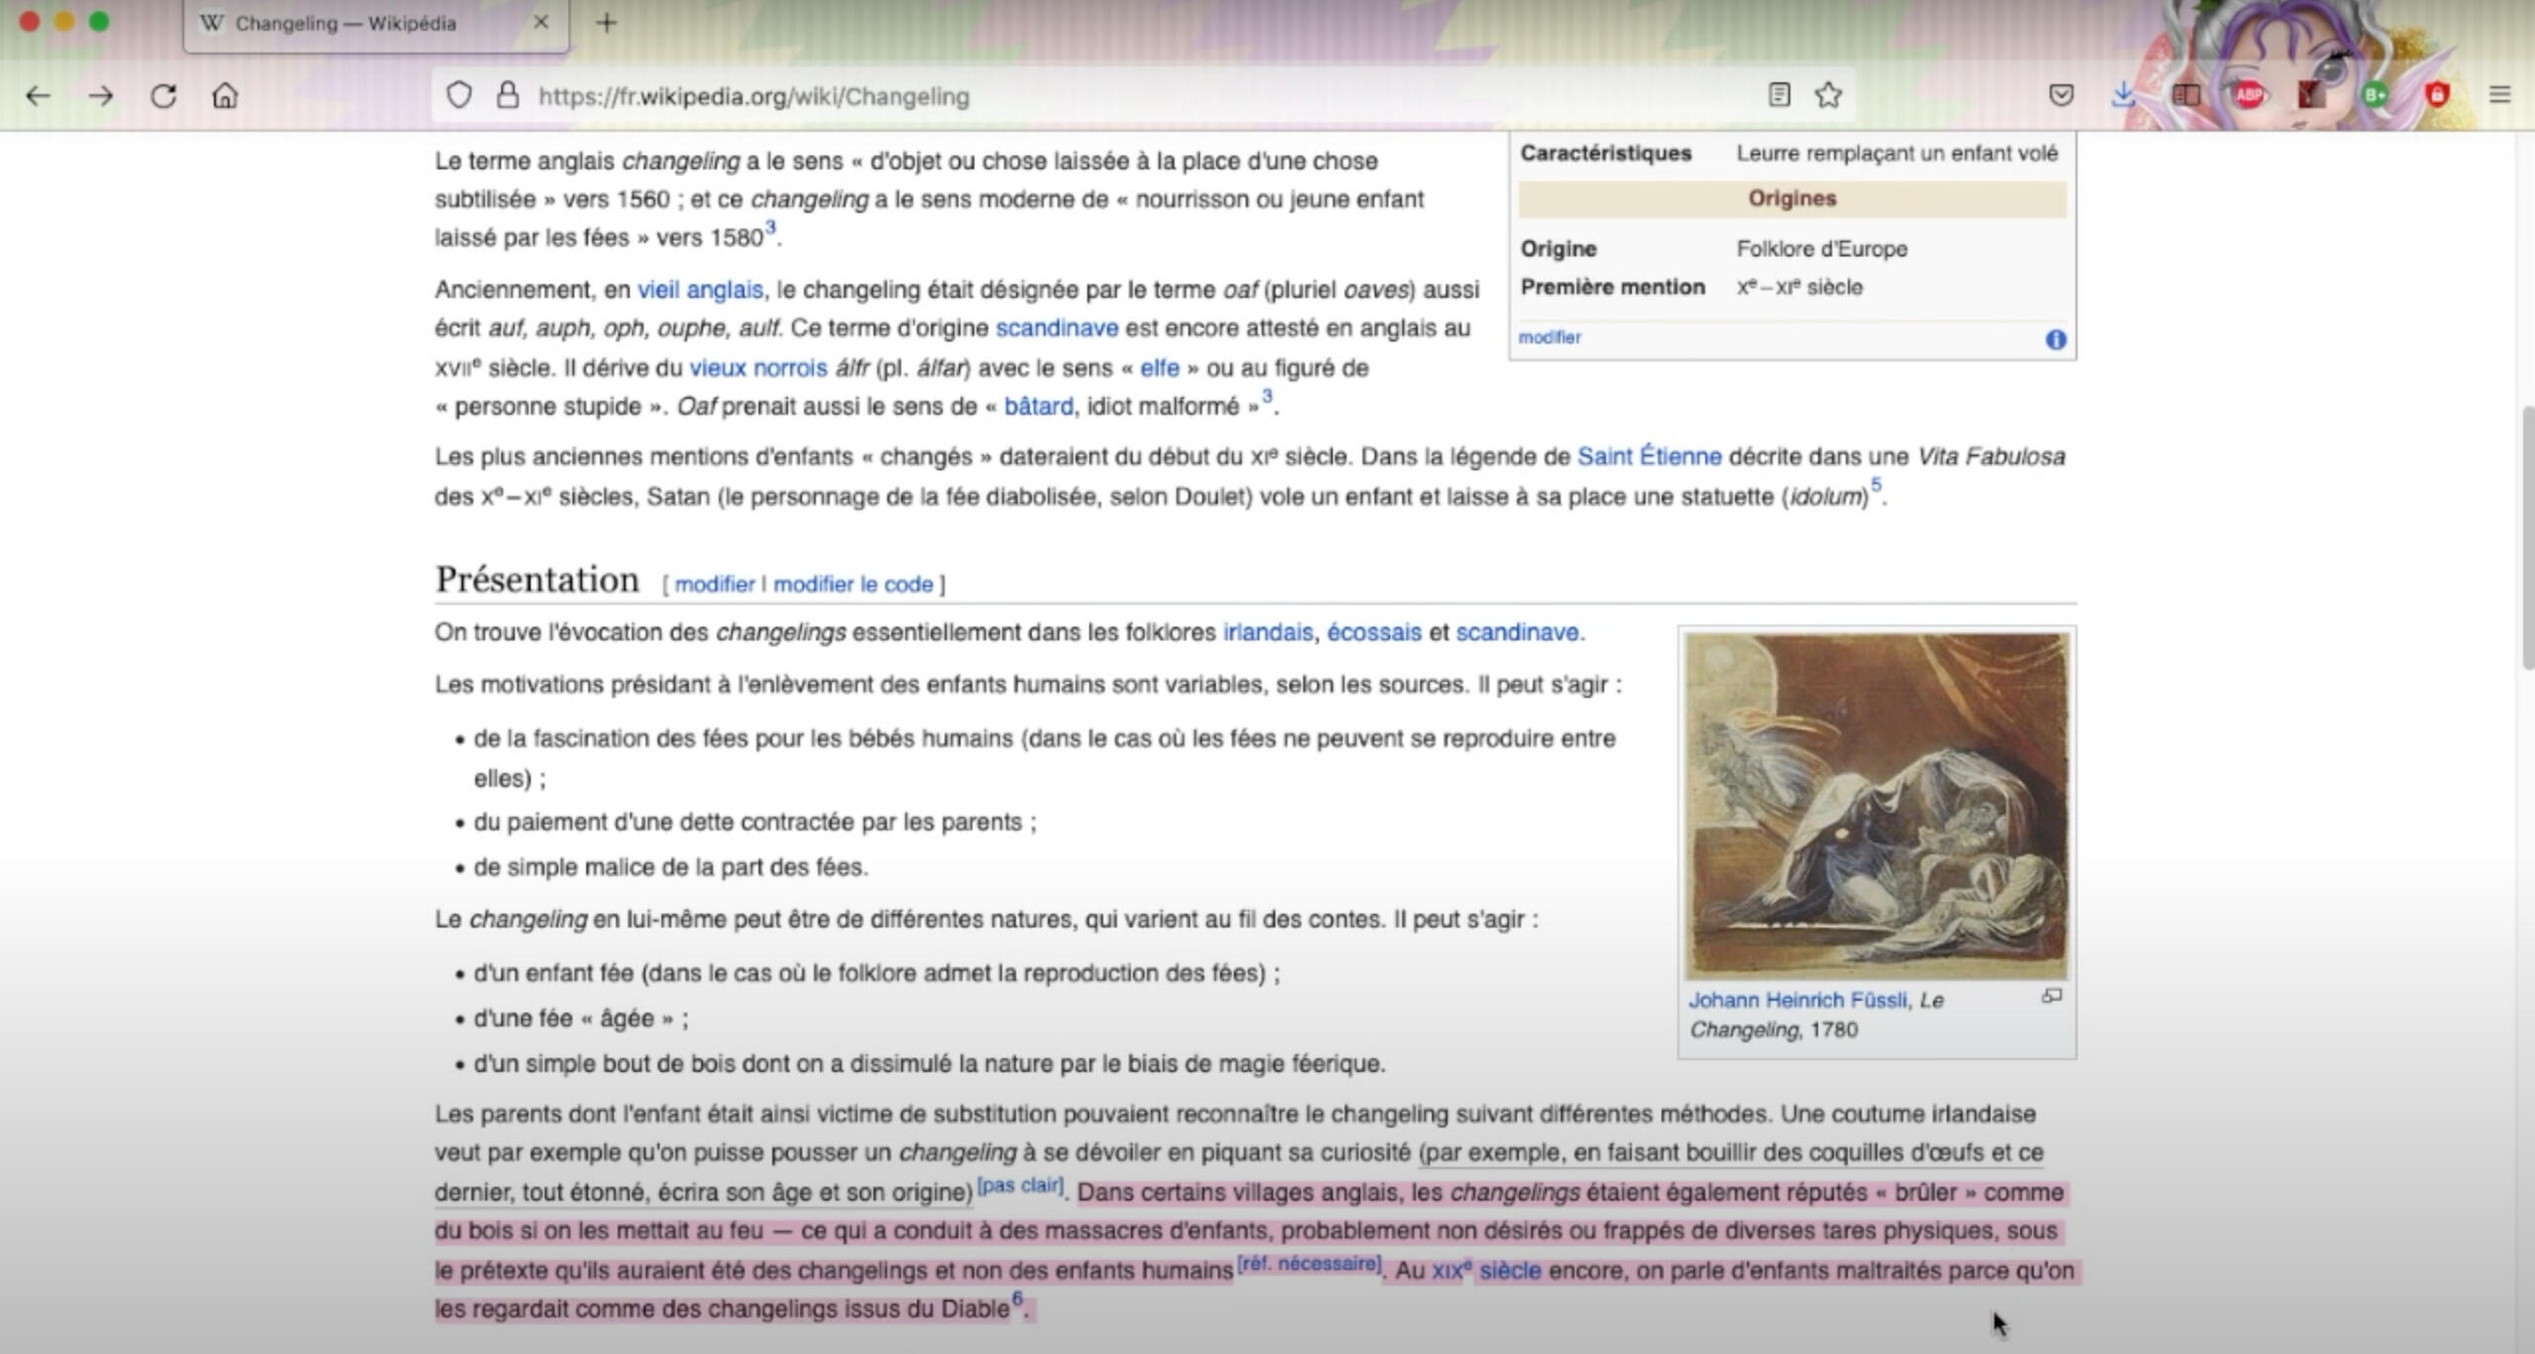Toggle reader view in address bar

[x=1778, y=95]
